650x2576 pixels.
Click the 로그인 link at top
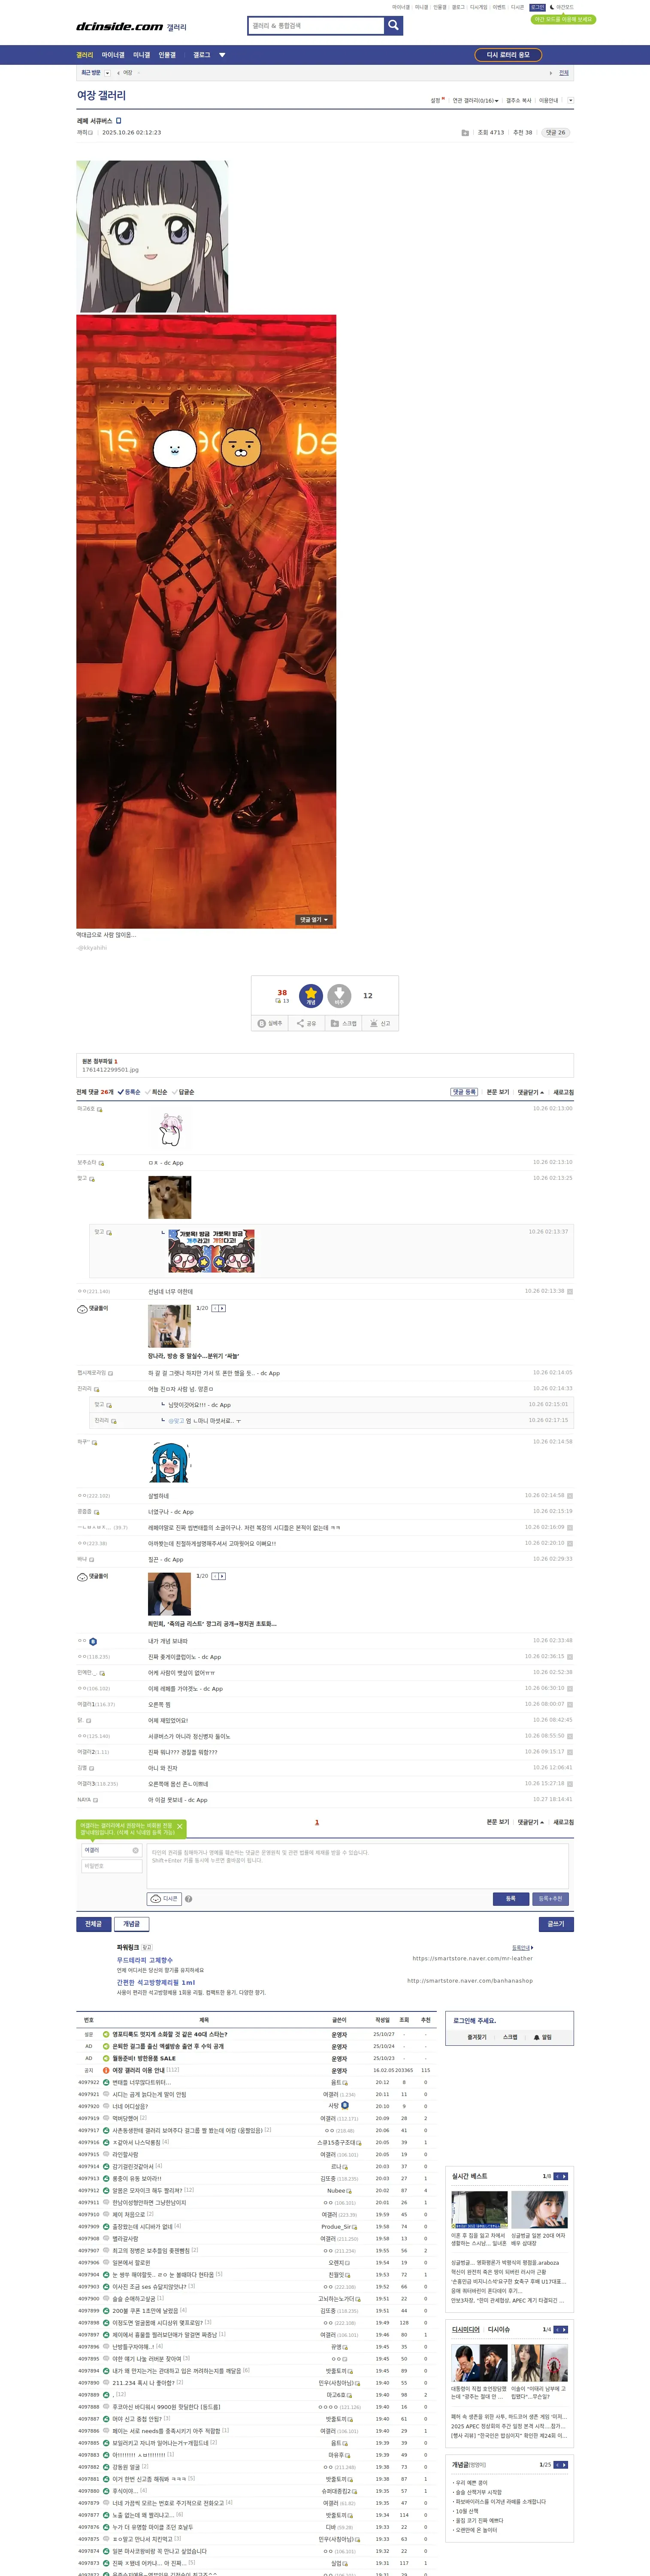[537, 7]
